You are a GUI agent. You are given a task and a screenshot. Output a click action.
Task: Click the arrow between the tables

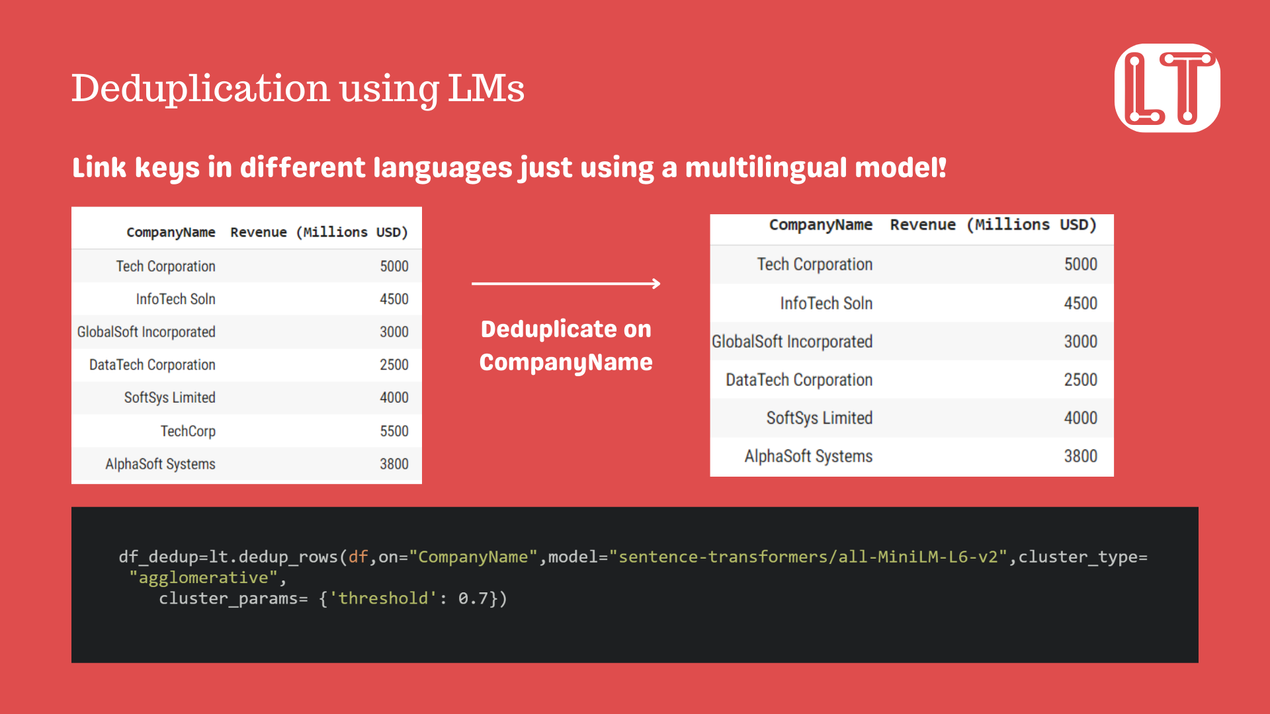[566, 284]
